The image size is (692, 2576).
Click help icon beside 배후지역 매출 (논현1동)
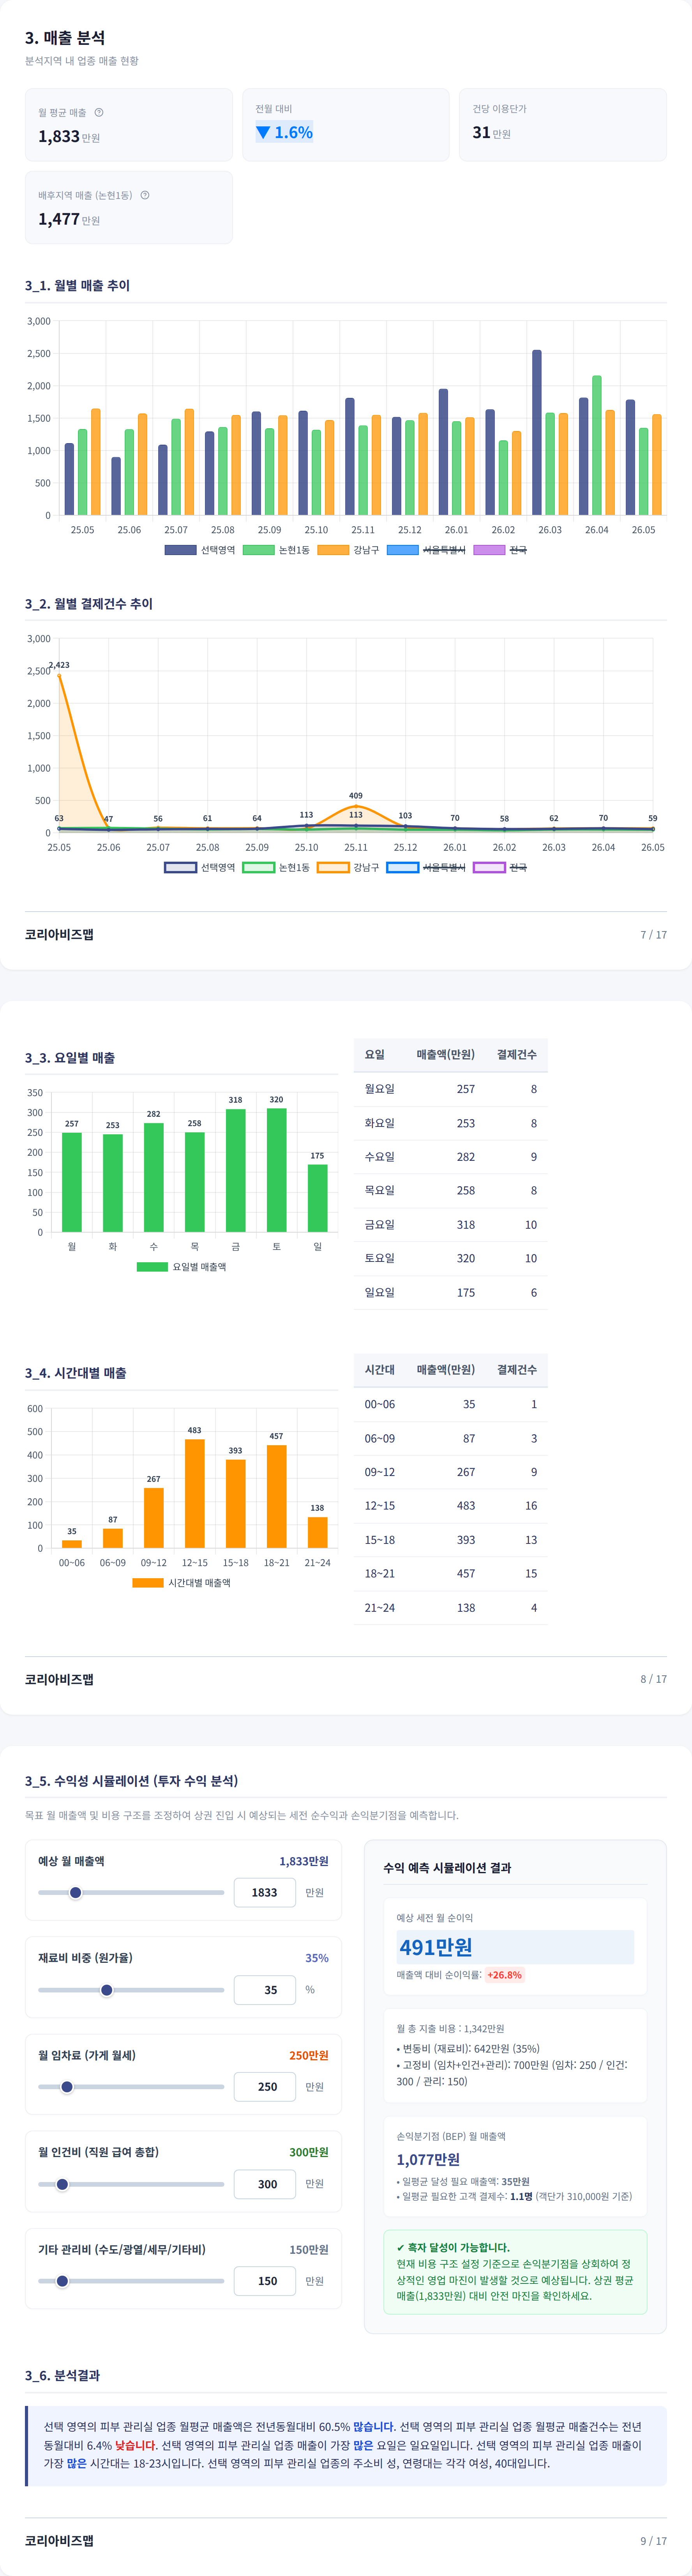(x=145, y=195)
